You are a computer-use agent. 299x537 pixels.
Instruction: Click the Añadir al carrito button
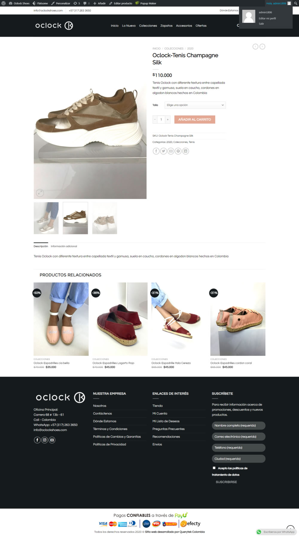click(x=195, y=120)
